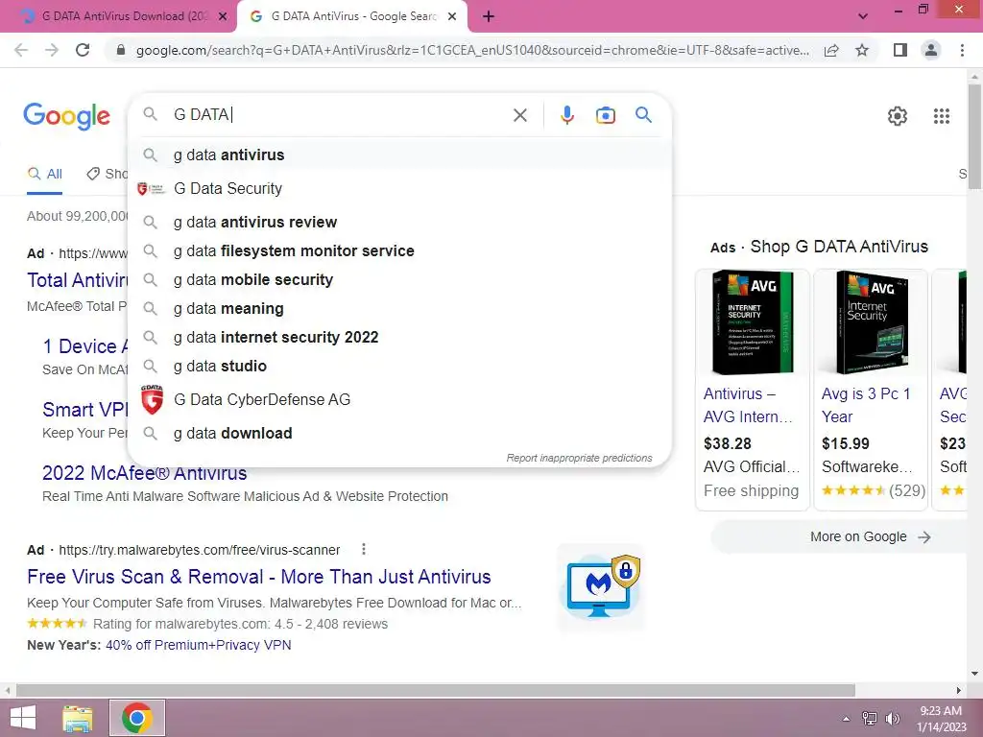Open the Google apps grid
This screenshot has height=737, width=983.
pos(941,116)
